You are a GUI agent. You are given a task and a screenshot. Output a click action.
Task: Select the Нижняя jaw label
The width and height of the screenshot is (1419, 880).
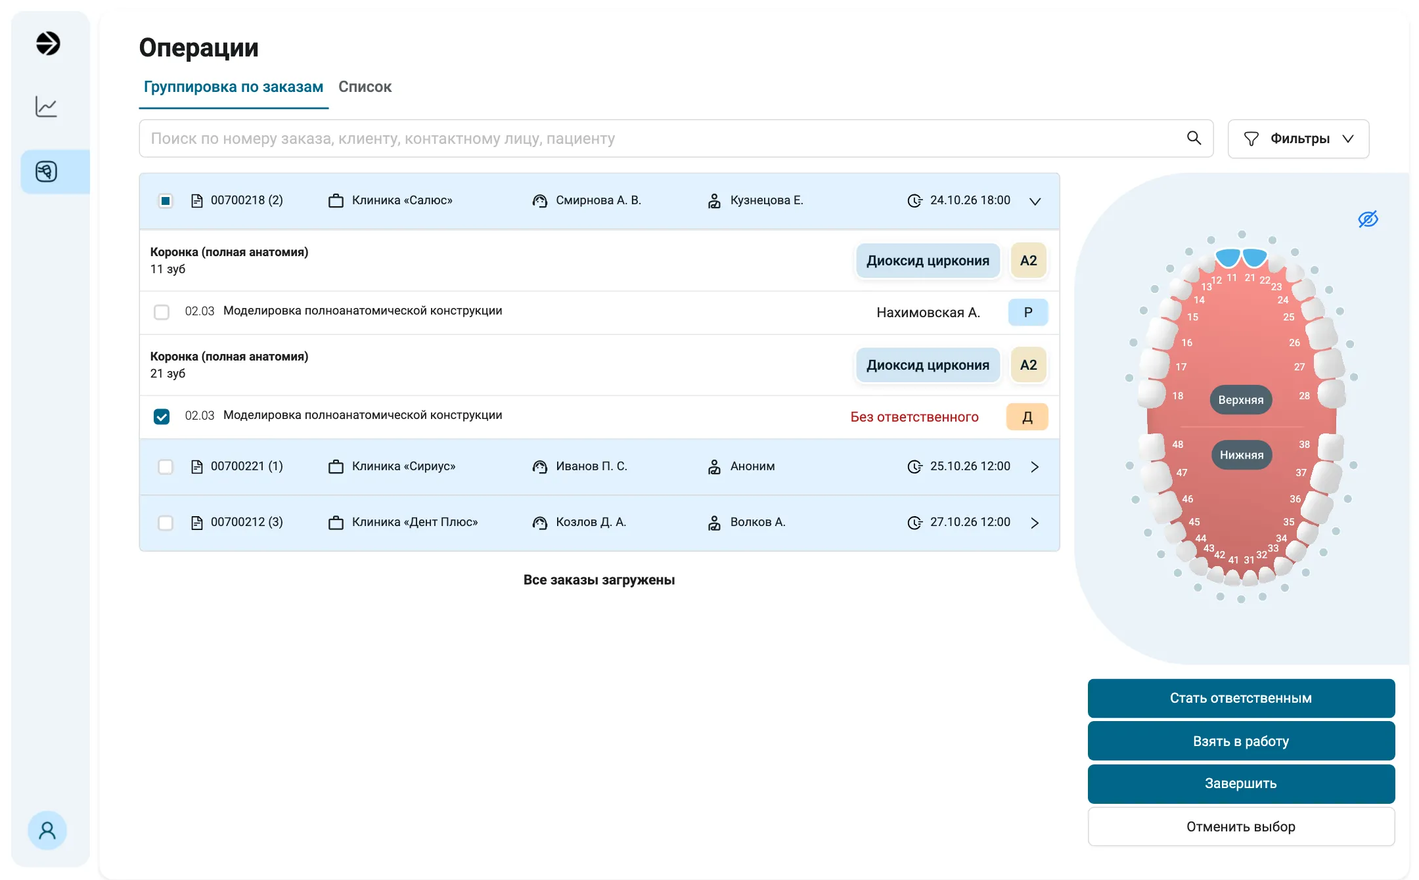pyautogui.click(x=1241, y=454)
